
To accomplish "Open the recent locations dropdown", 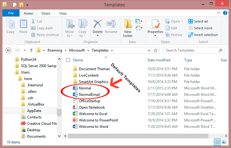I will tap(24, 50).
